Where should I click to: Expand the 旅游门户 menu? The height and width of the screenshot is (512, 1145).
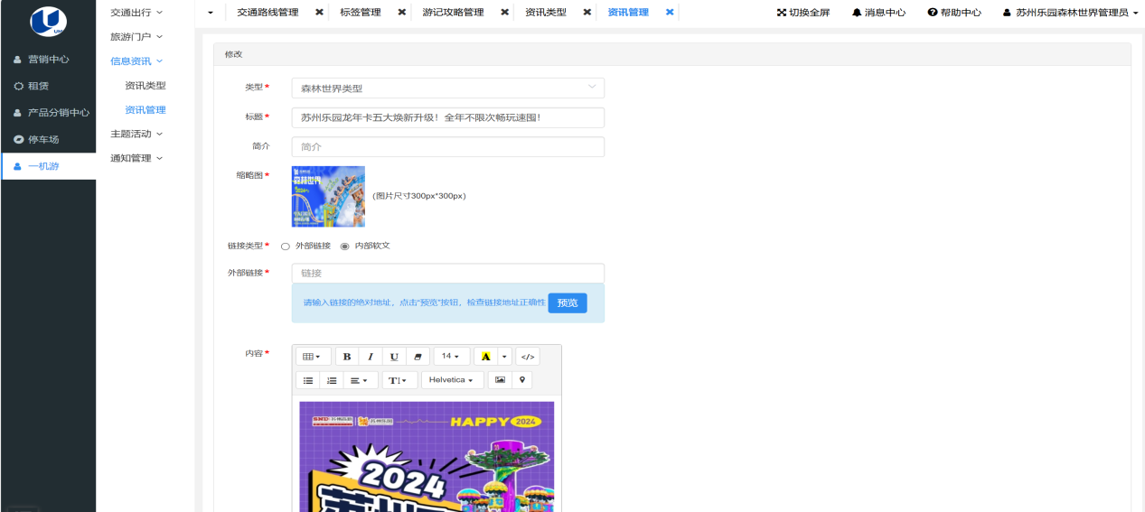136,37
